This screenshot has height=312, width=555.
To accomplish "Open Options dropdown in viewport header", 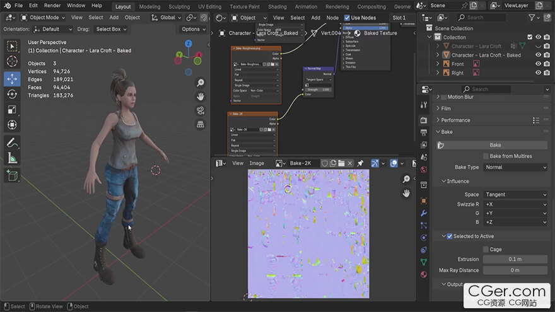I will (193, 29).
